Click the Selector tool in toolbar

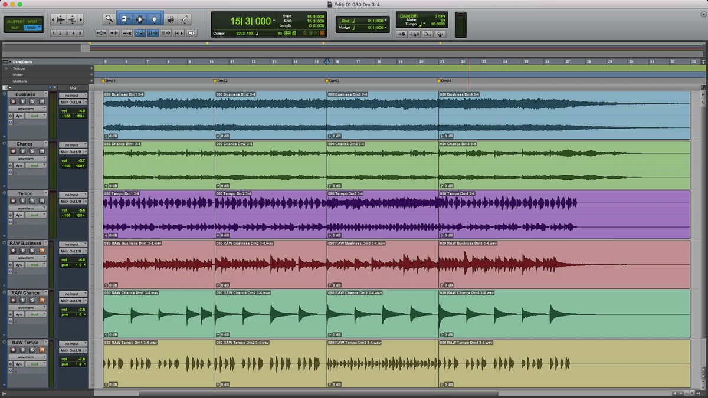(140, 19)
